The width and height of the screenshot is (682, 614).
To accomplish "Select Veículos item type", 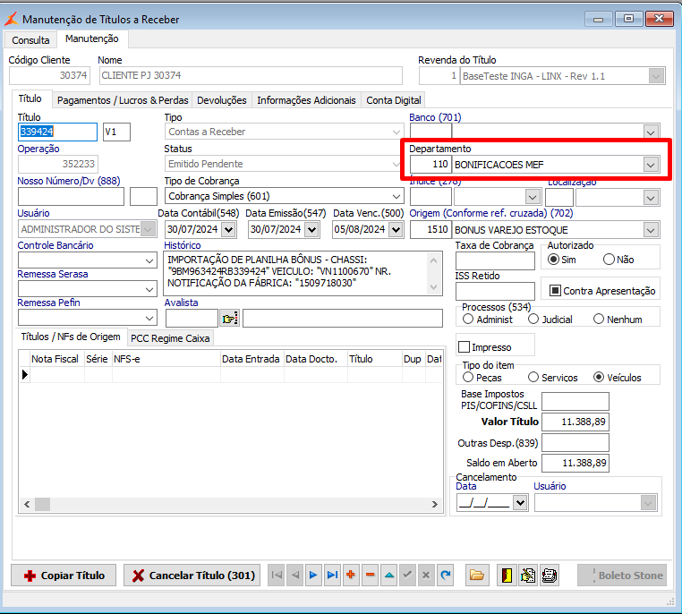I will [x=599, y=378].
